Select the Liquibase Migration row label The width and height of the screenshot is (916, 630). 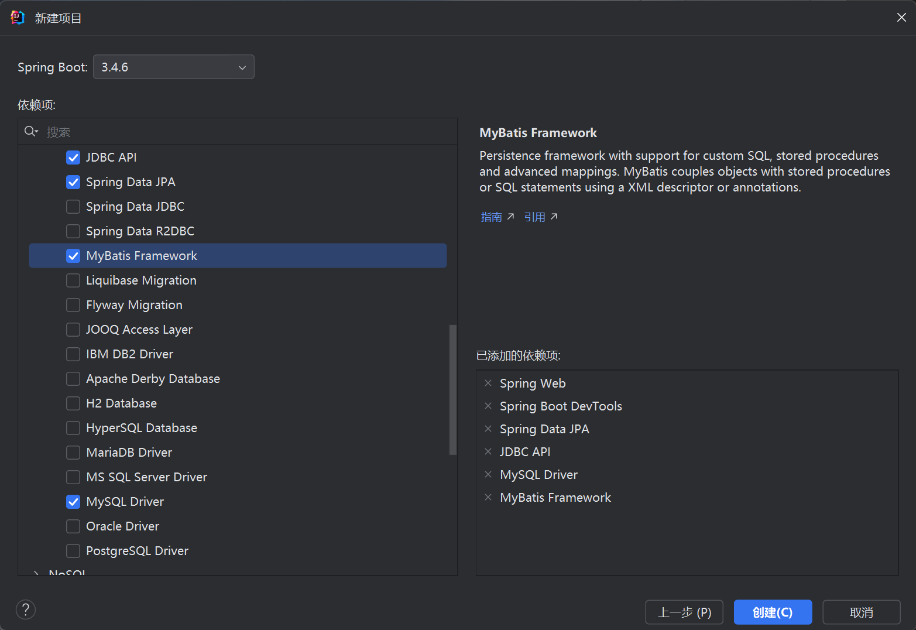pyautogui.click(x=141, y=280)
